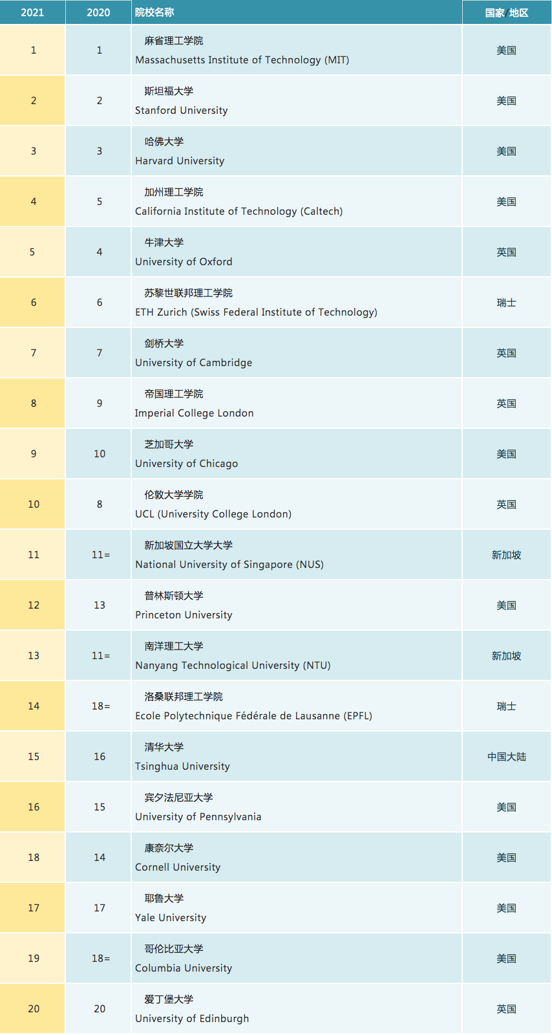Open Massachusetts Institute of Technology (MIT) entry
This screenshot has height=1035, width=552.
[x=242, y=60]
